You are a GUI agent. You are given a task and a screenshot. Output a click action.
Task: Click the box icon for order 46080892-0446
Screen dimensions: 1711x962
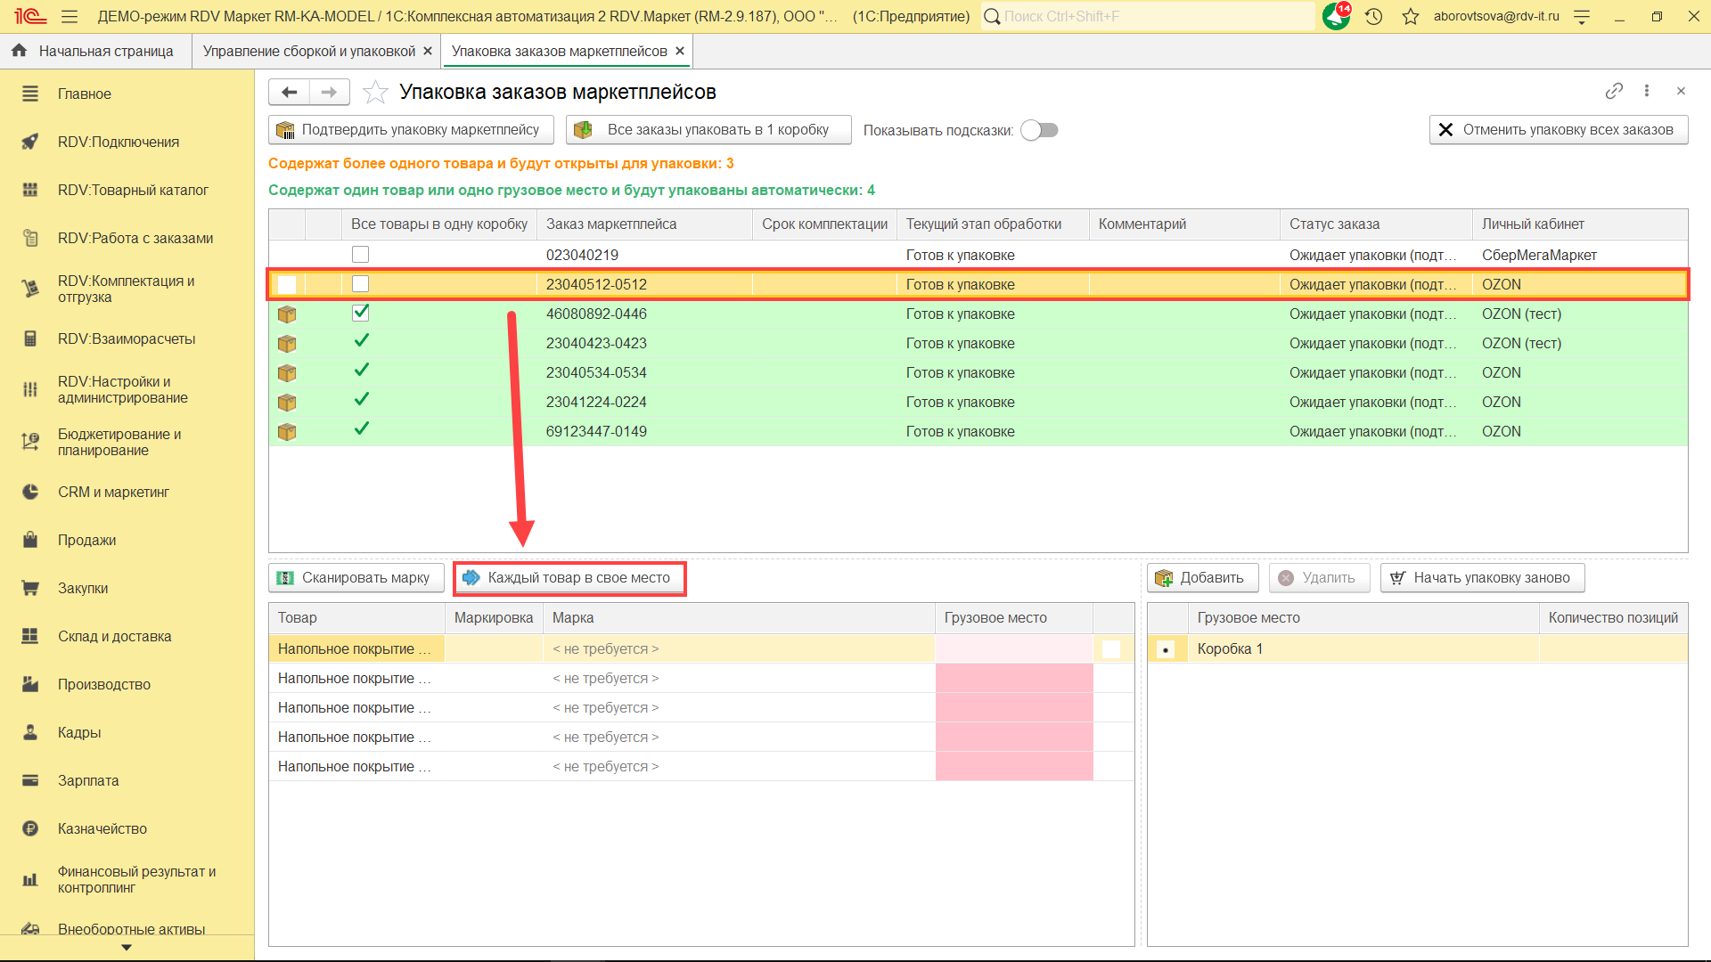(x=287, y=314)
